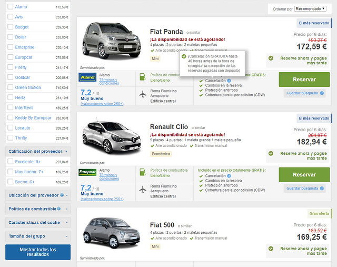Open Alamo Términos y condiciones in Panda card
Screen dimensions: 337x267
(109, 82)
